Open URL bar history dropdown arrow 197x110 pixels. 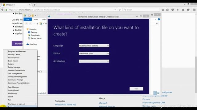(115, 10)
